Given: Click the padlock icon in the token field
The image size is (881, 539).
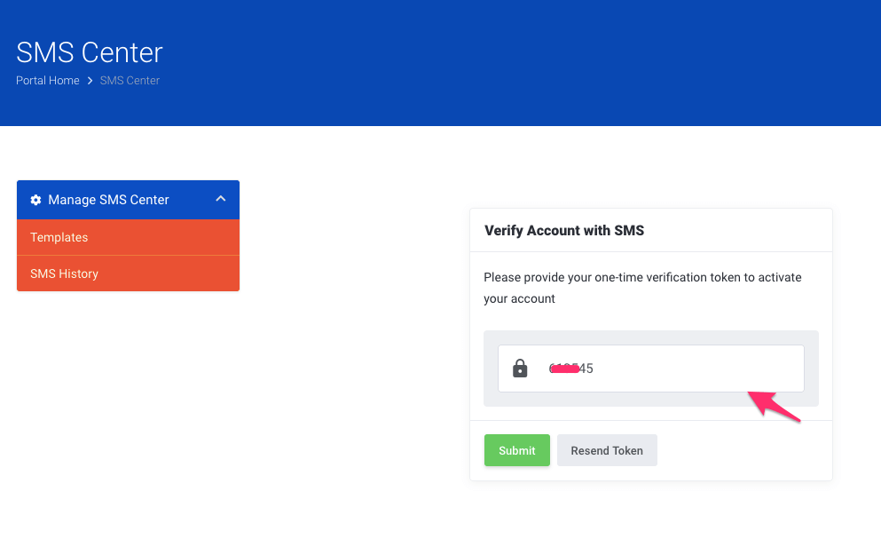Looking at the screenshot, I should pyautogui.click(x=520, y=368).
